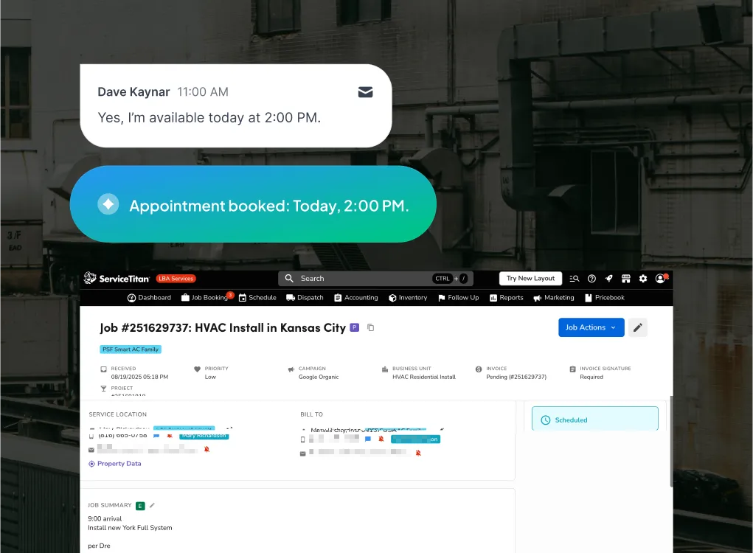Click the envelope icon in Dave Kaynar message

click(x=366, y=91)
